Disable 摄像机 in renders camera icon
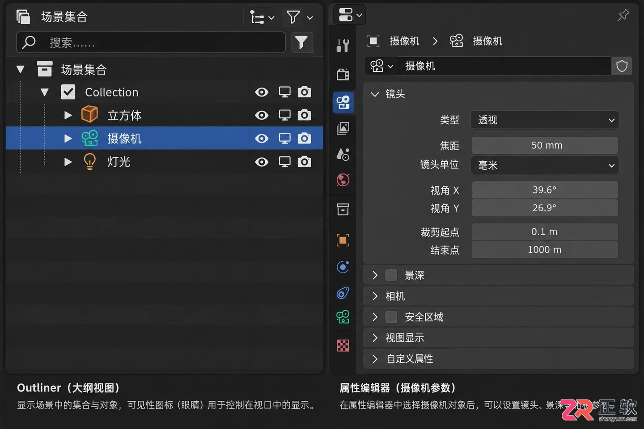The height and width of the screenshot is (429, 644). 305,139
